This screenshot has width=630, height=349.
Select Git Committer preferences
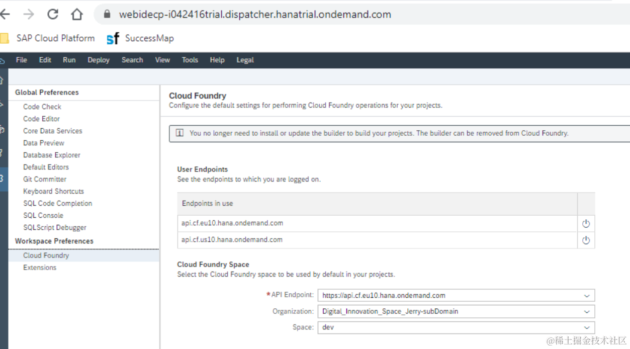(x=45, y=179)
